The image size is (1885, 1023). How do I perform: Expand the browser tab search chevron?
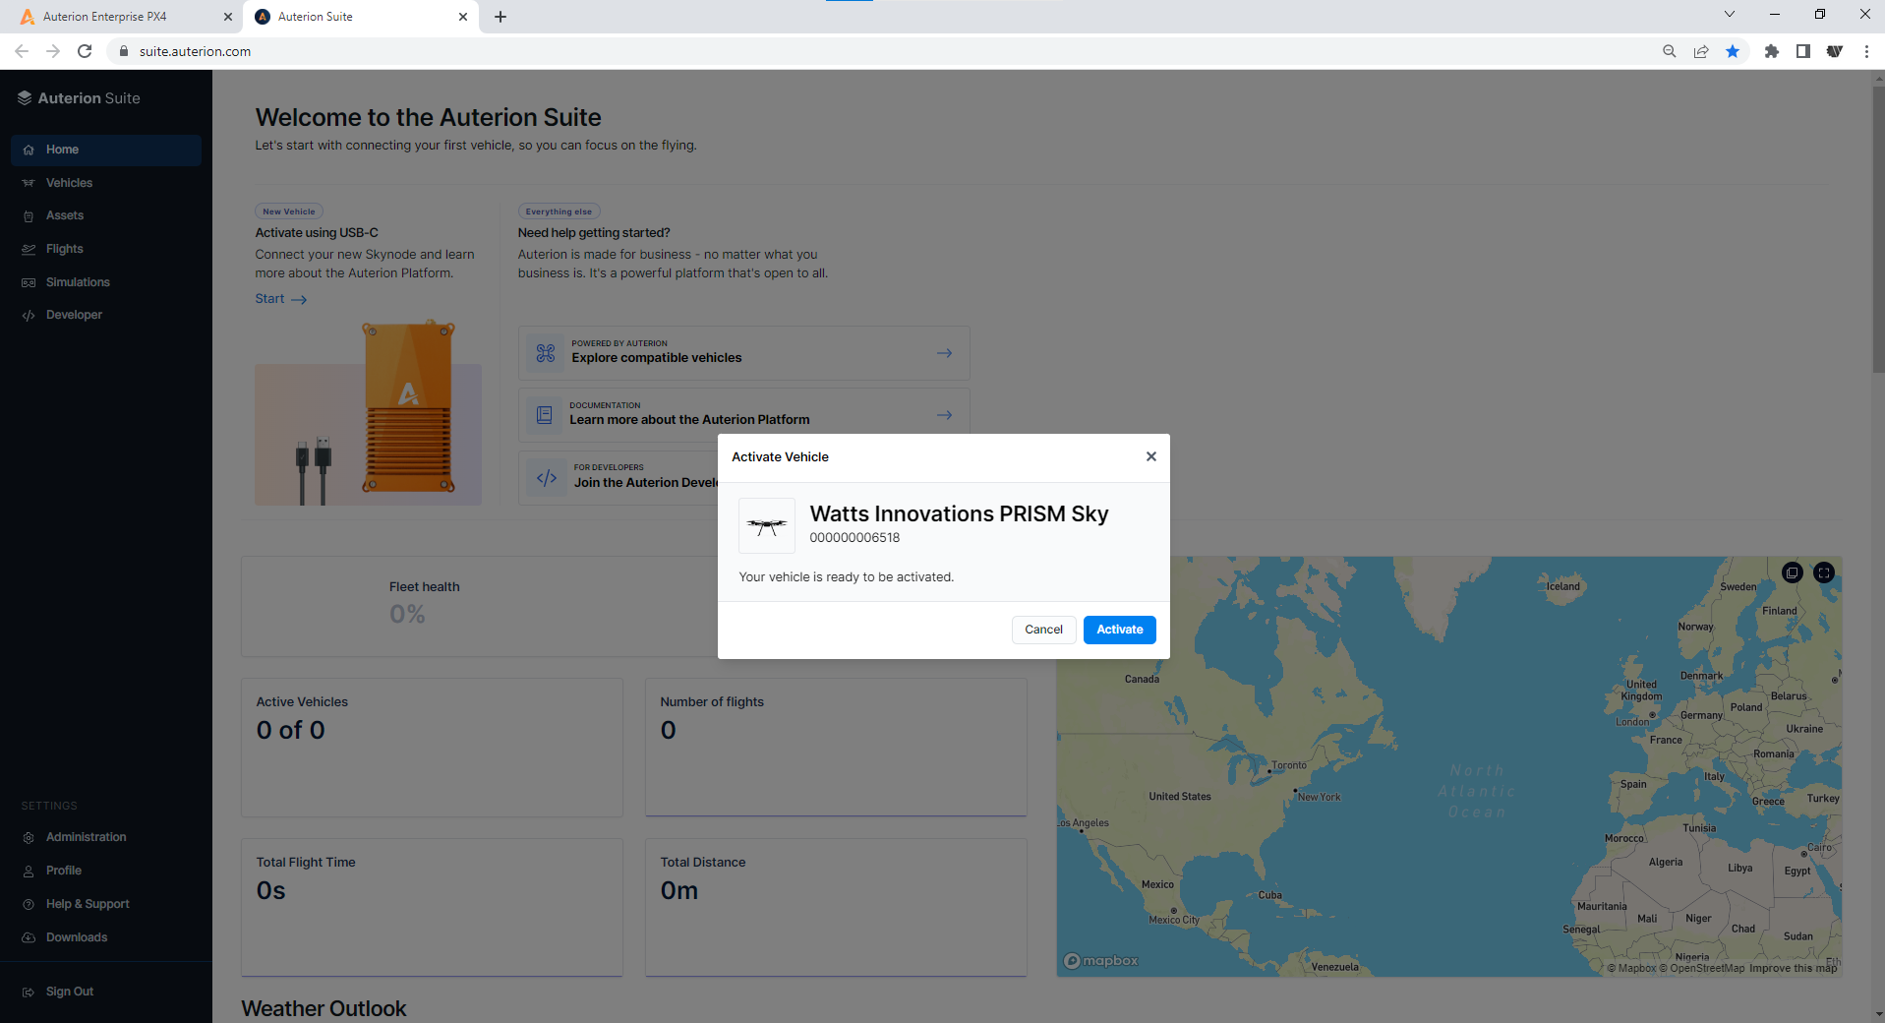coord(1729,15)
